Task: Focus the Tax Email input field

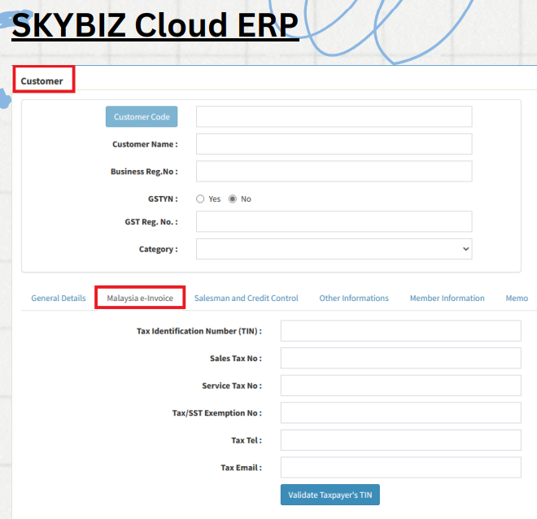Action: (400, 468)
